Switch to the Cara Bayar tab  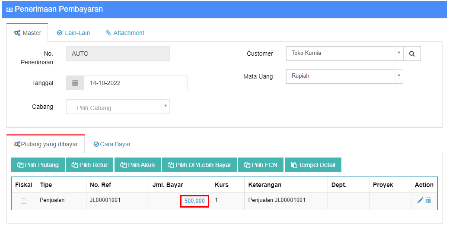click(112, 144)
